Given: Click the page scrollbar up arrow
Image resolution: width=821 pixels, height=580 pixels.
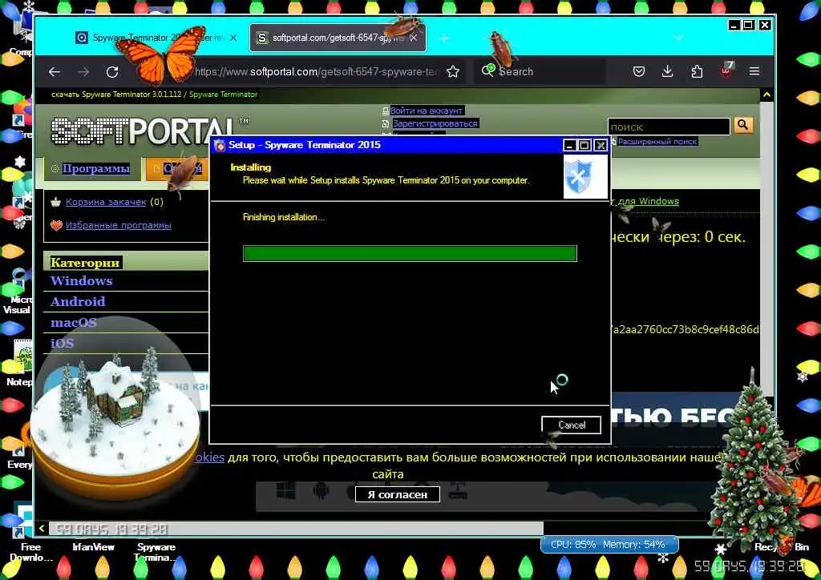Looking at the screenshot, I should 766,95.
